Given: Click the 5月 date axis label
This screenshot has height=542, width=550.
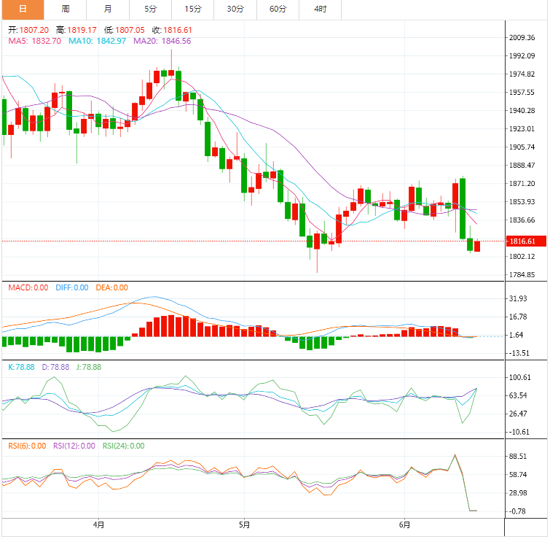Looking at the screenshot, I should pyautogui.click(x=245, y=525).
